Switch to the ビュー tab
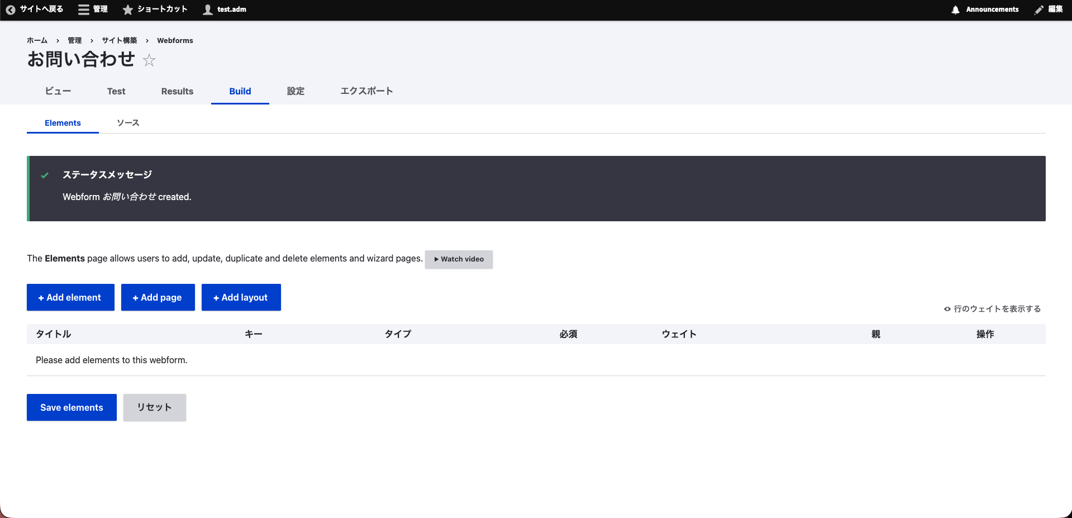 click(x=58, y=91)
